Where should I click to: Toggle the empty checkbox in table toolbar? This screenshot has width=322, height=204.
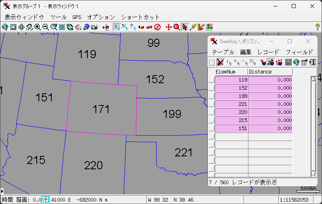coord(212,62)
